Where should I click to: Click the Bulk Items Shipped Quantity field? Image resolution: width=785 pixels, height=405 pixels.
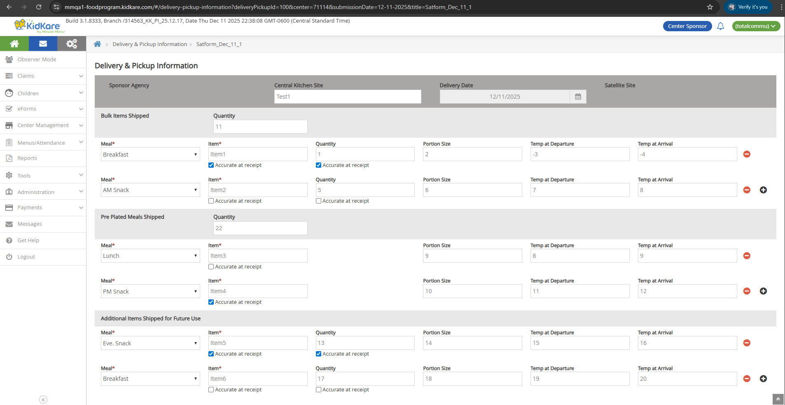click(x=260, y=127)
